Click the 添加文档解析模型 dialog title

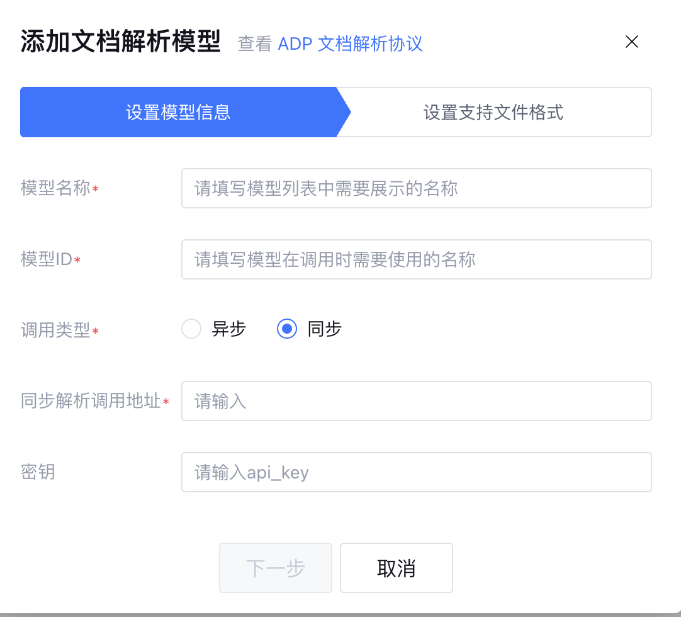[120, 42]
